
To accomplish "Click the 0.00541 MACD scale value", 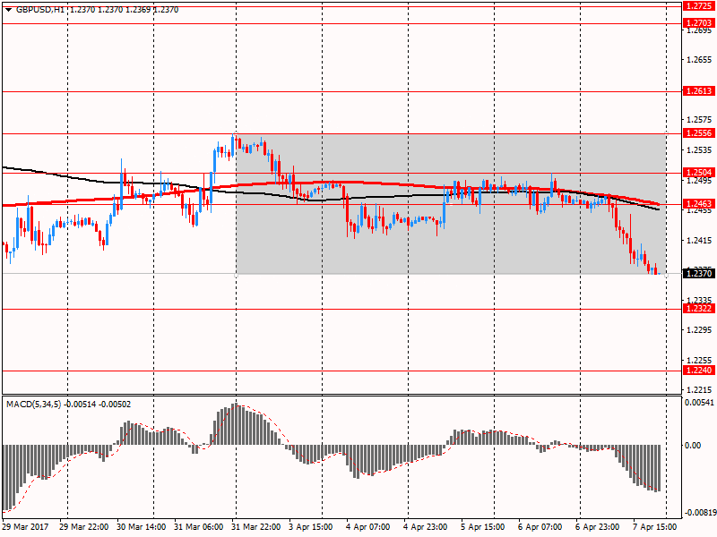I will (x=699, y=402).
